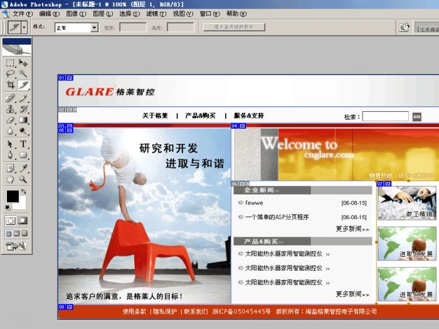
Task: Open the 帮助 (Help) menu
Action: (x=236, y=13)
